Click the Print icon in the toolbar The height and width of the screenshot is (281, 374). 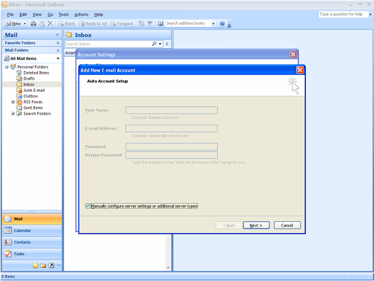point(33,24)
